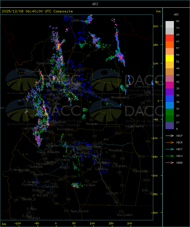
Task: Select the dark green 20 dBZ legend swatch
Action: pos(170,119)
